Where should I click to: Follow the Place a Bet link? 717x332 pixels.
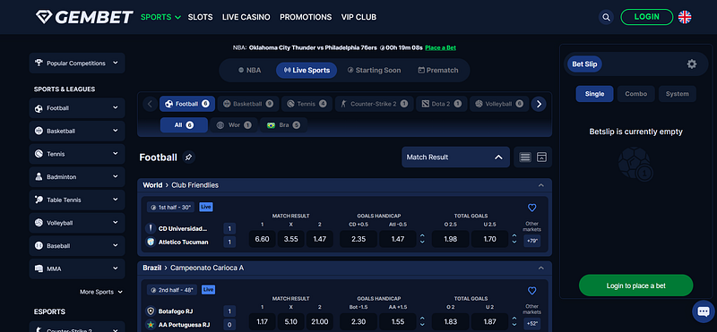coord(440,47)
